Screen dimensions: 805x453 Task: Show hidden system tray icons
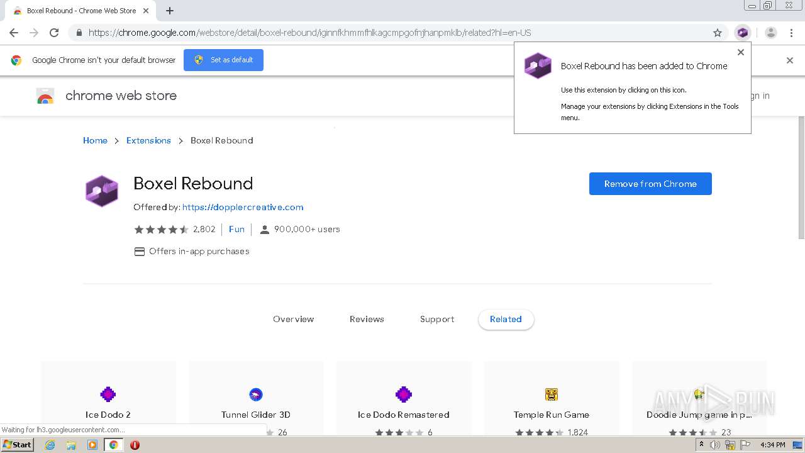tap(702, 445)
